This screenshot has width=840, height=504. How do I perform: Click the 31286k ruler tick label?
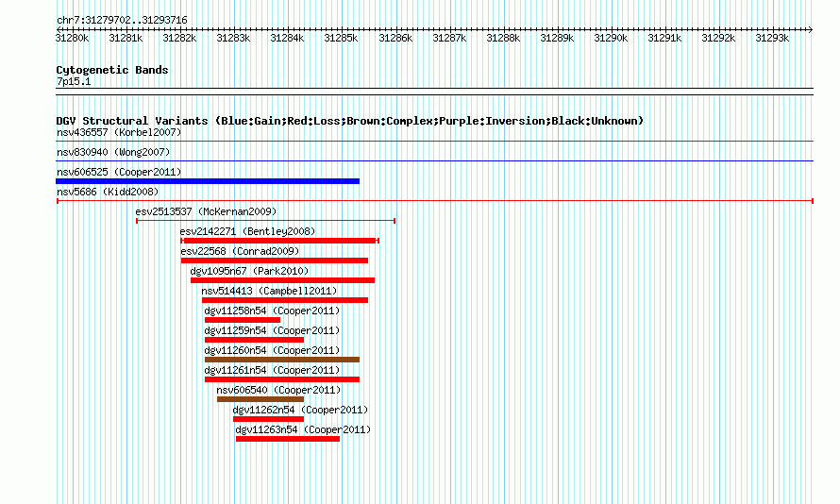click(395, 38)
